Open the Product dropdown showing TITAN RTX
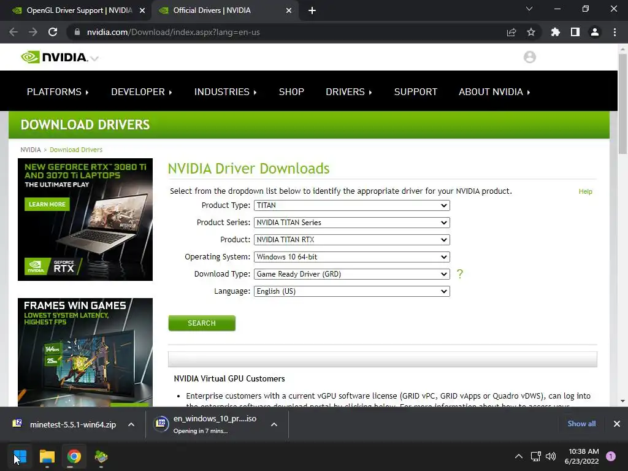The width and height of the screenshot is (628, 471). (x=351, y=240)
